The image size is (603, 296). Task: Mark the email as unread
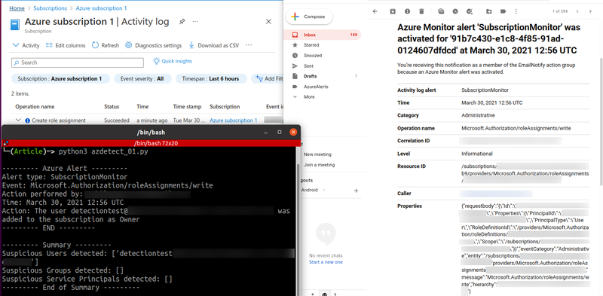[x=441, y=11]
